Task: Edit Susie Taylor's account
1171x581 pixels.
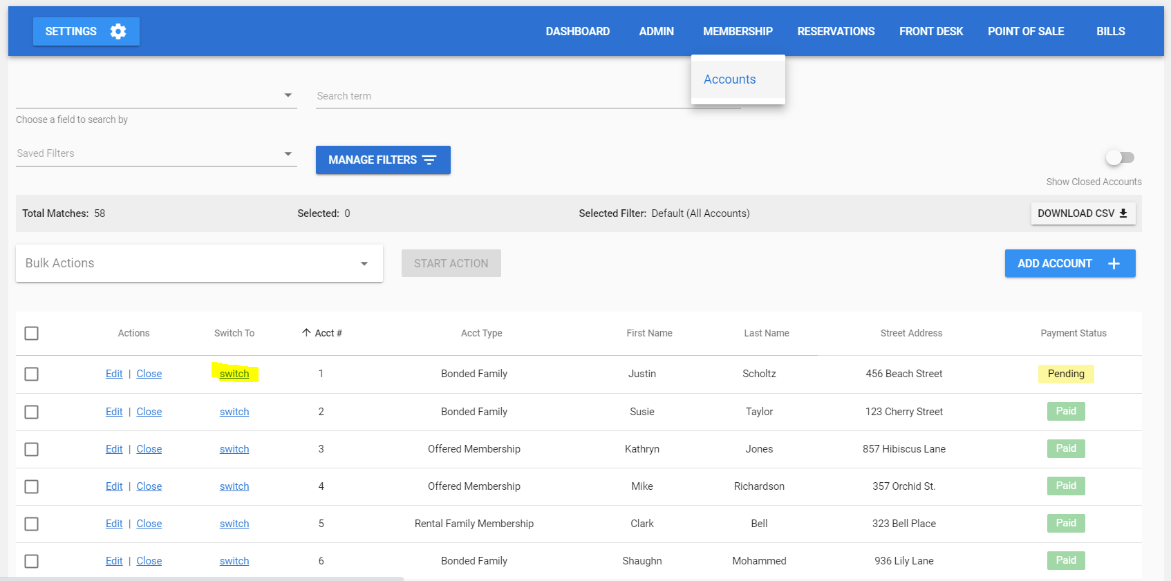Action: pos(114,412)
